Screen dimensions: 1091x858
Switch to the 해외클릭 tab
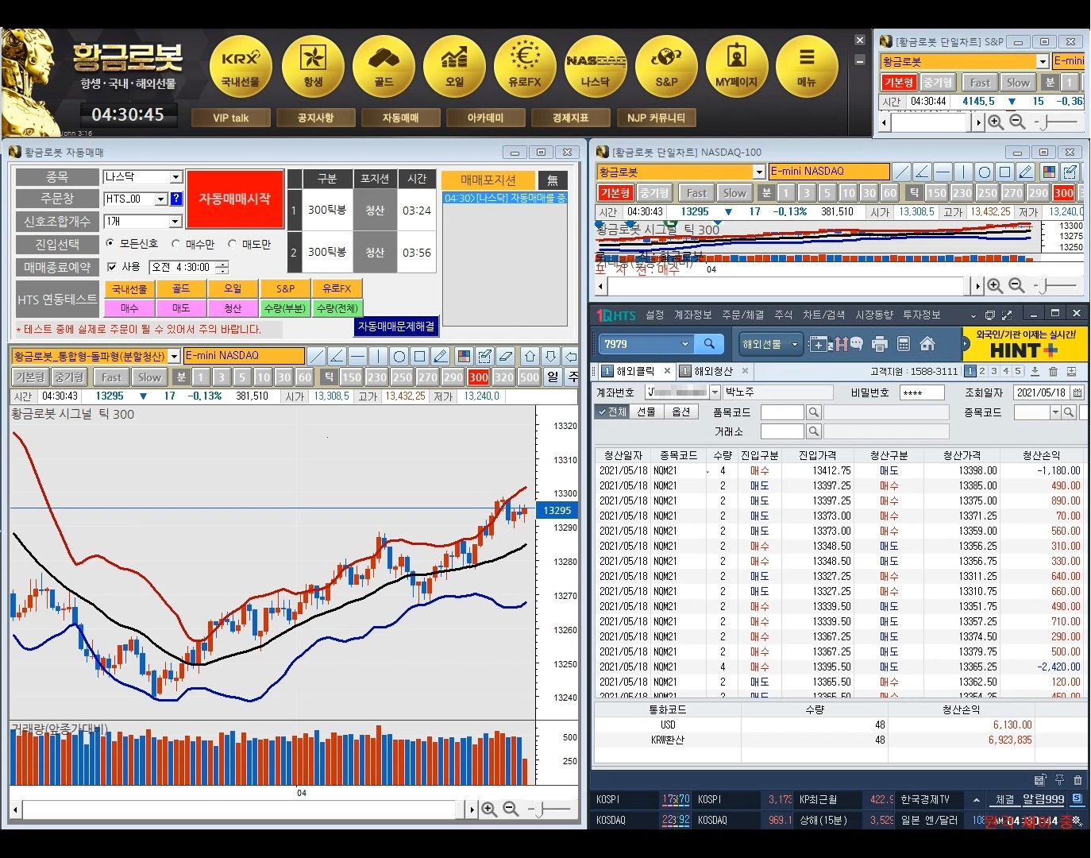[636, 371]
